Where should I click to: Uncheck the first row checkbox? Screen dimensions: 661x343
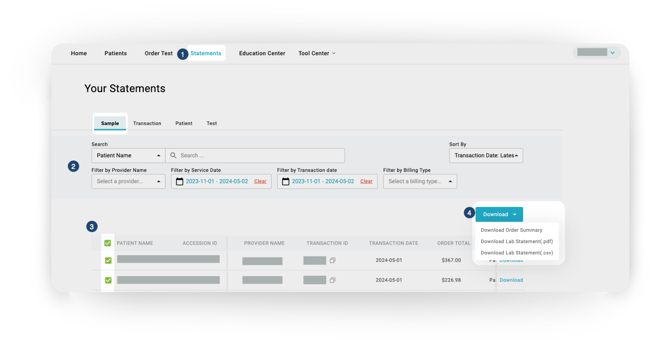[x=108, y=260]
